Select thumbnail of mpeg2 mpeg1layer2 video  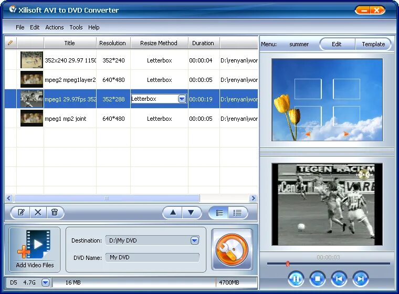click(31, 79)
